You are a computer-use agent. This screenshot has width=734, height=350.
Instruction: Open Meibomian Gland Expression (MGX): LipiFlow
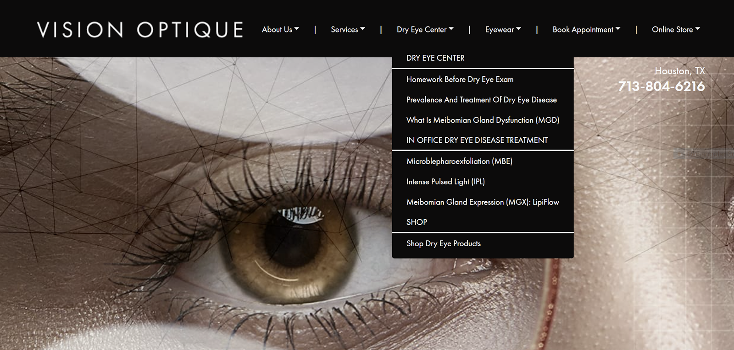tap(483, 202)
